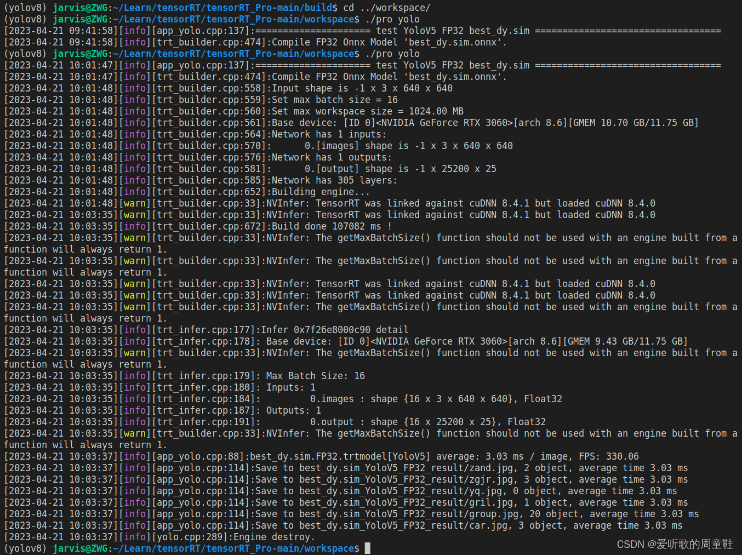Click 'Set max workspace size = 1024.00 MB'
Viewport: 742px width, 555px height.
pos(368,111)
